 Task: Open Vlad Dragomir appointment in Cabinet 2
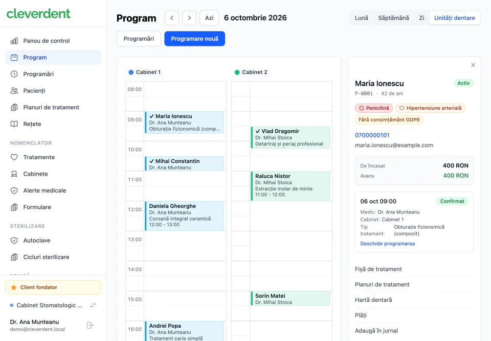point(291,137)
